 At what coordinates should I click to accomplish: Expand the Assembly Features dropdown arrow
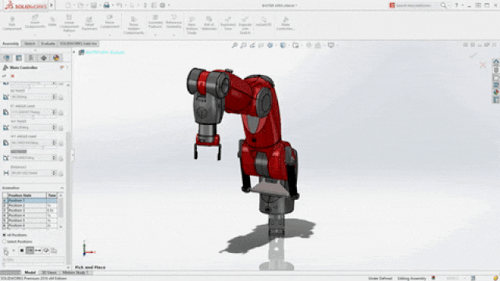pos(155,34)
